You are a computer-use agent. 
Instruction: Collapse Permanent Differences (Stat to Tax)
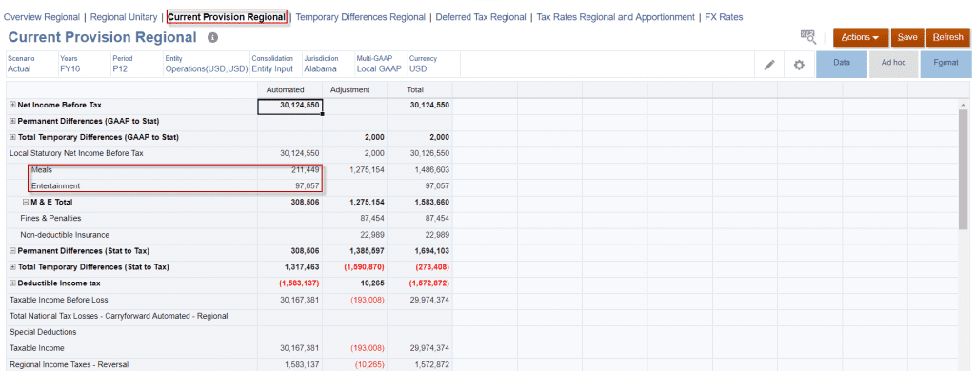[x=13, y=251]
